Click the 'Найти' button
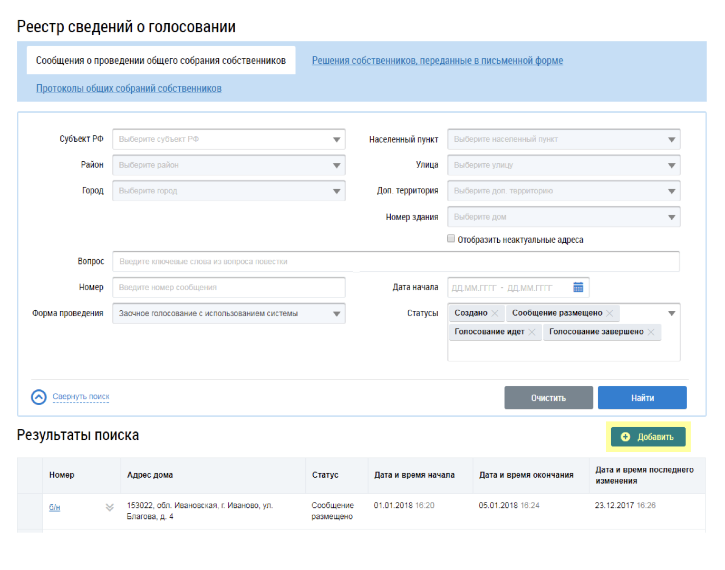 pyautogui.click(x=642, y=398)
